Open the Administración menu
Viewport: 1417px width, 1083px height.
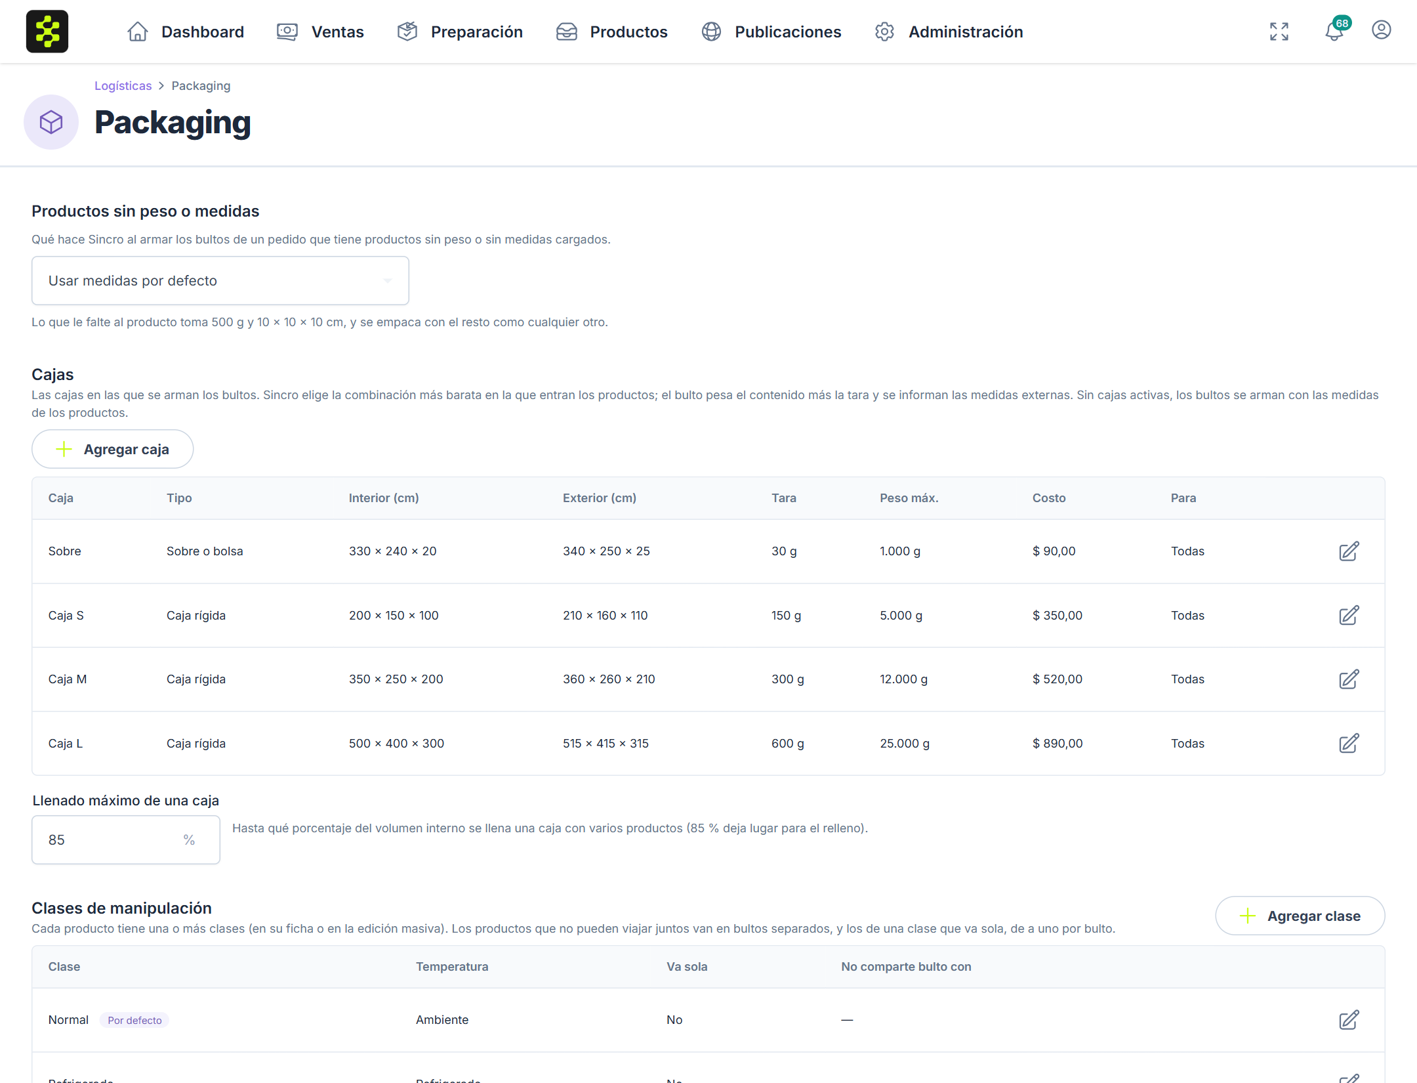click(949, 32)
